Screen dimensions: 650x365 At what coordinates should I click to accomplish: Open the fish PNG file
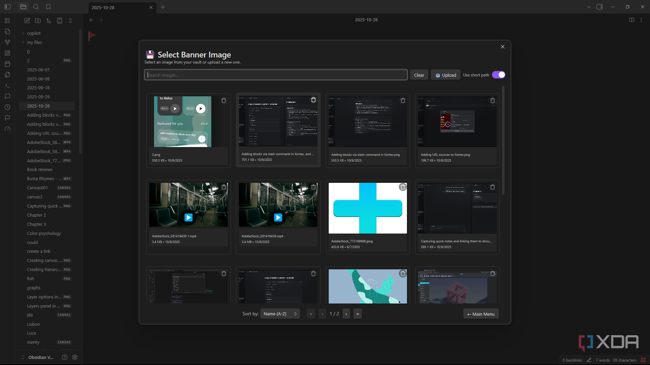(x=47, y=278)
